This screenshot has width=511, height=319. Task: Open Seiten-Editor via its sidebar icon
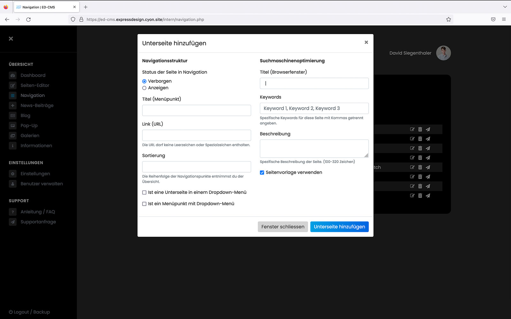click(13, 85)
